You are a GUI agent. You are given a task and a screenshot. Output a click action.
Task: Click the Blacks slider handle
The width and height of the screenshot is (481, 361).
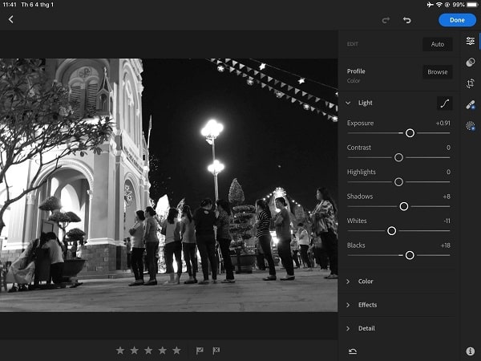coord(410,255)
